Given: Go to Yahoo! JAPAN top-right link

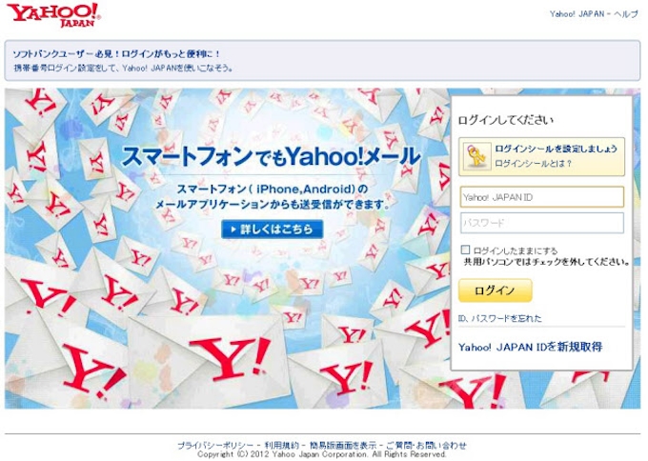Looking at the screenshot, I should (x=577, y=14).
